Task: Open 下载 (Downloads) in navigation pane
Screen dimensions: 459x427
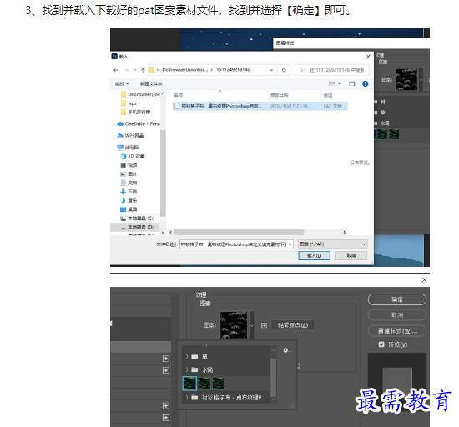Action: [129, 192]
